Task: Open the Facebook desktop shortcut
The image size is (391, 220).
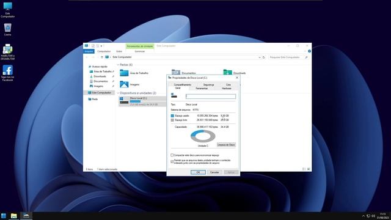Action: click(7, 73)
